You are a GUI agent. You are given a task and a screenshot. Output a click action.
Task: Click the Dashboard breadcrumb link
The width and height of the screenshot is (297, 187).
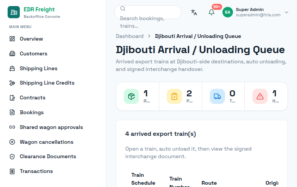[x=129, y=36]
